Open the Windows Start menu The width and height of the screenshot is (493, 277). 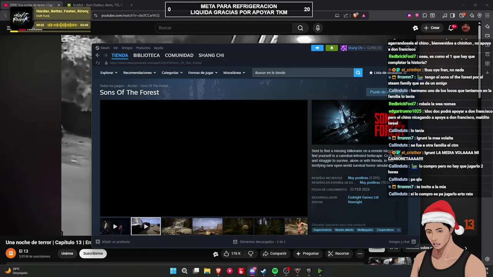pyautogui.click(x=173, y=271)
